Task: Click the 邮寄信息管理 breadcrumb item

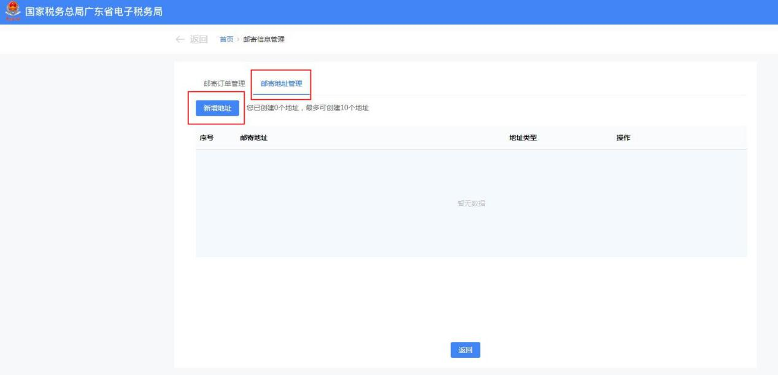Action: [x=264, y=40]
